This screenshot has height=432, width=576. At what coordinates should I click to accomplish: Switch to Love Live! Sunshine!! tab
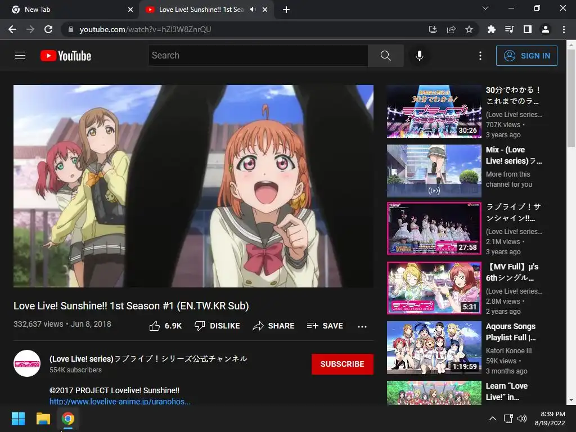[x=201, y=10]
